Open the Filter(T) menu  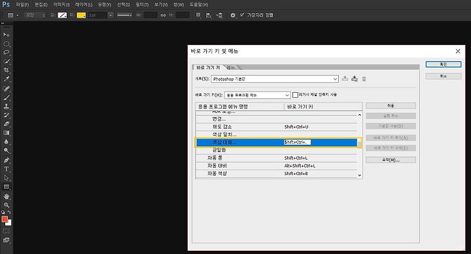[x=142, y=5]
